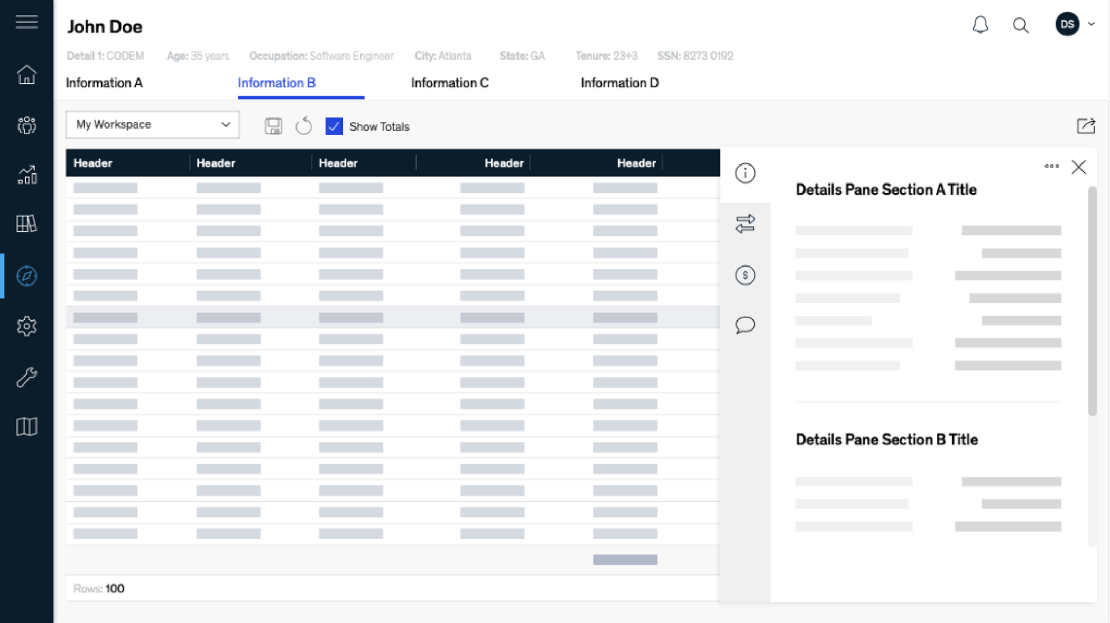Open settings gear in sidebar
The height and width of the screenshot is (623, 1110).
pyautogui.click(x=26, y=326)
